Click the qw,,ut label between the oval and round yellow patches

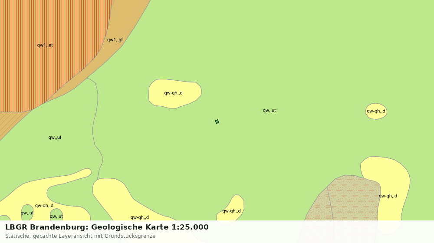[269, 110]
